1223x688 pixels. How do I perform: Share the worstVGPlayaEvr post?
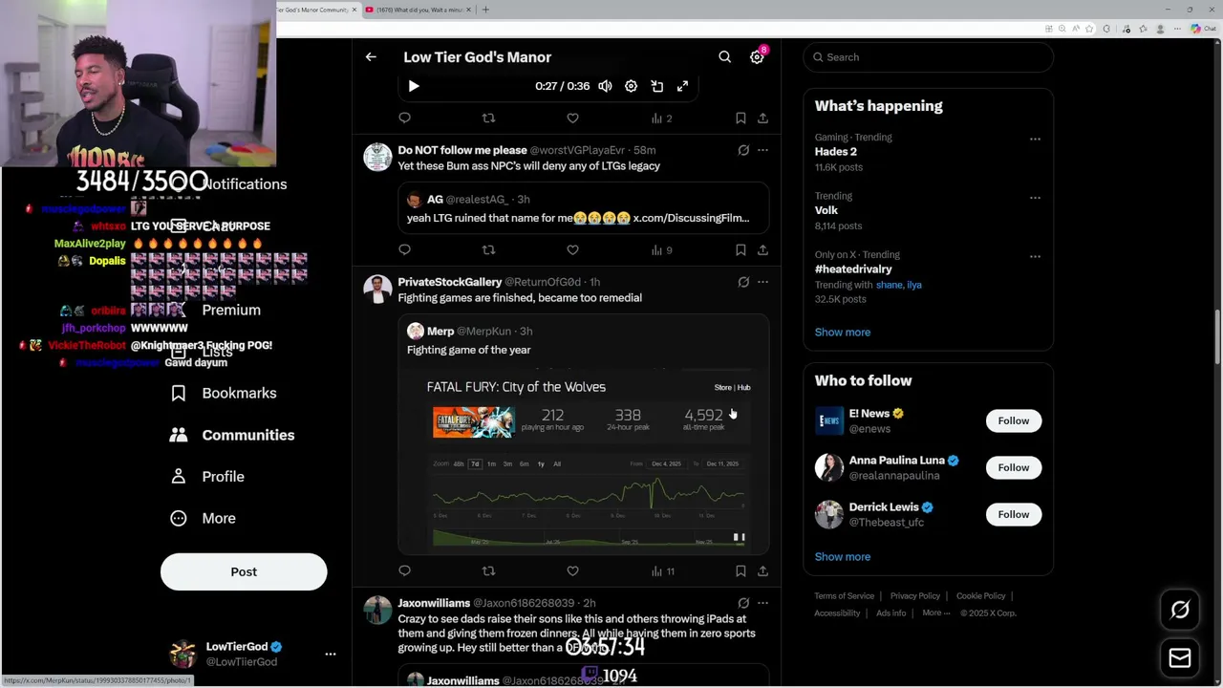[x=762, y=250]
